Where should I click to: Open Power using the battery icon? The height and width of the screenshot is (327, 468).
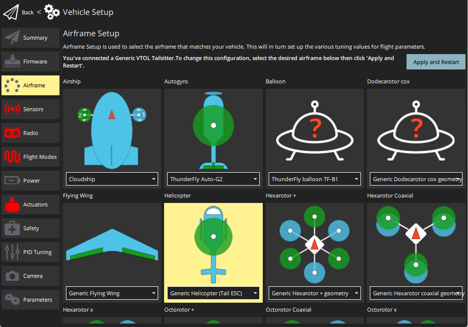coord(12,181)
